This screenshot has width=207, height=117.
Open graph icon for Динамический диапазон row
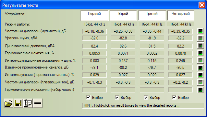[201, 46]
